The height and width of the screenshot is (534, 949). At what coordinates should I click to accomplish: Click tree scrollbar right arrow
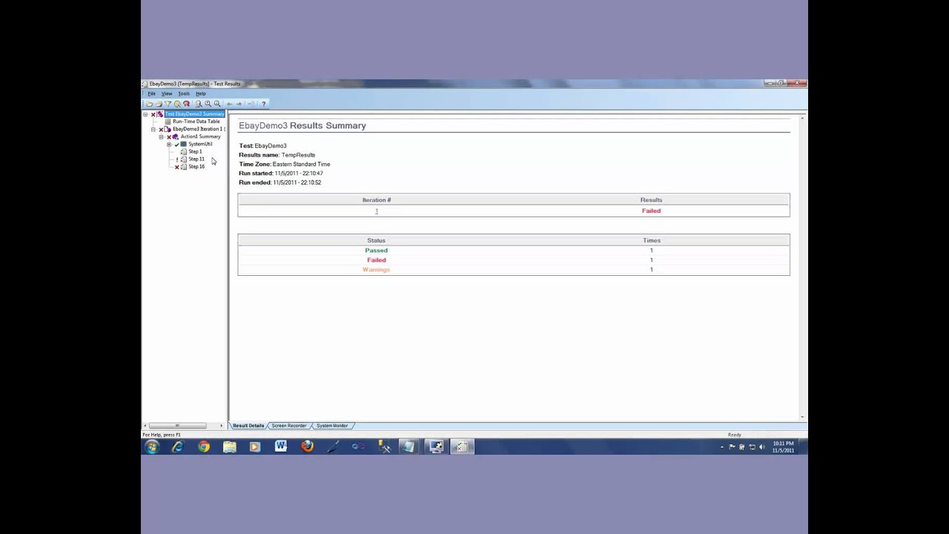tap(221, 426)
